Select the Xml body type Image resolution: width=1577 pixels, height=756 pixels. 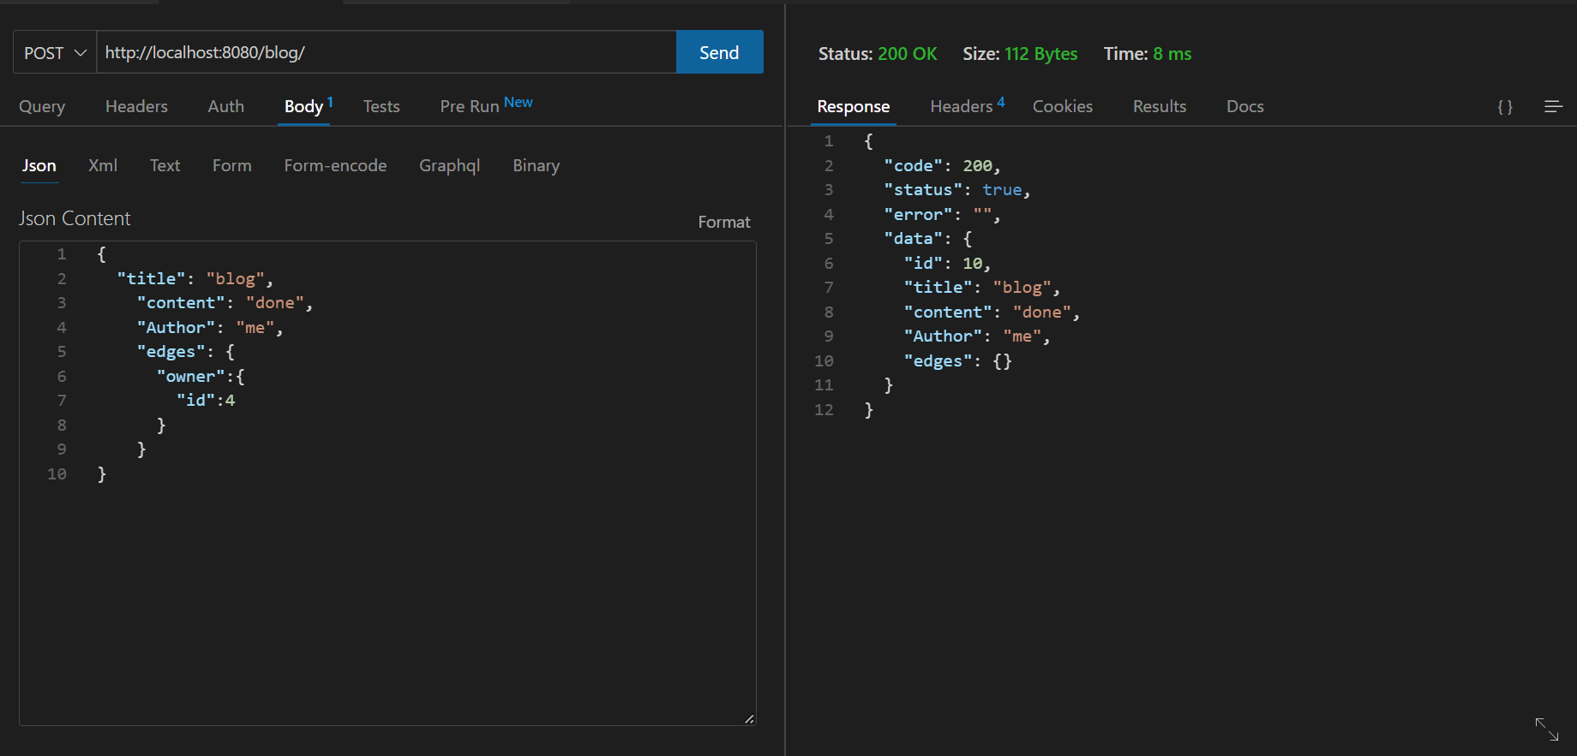103,165
